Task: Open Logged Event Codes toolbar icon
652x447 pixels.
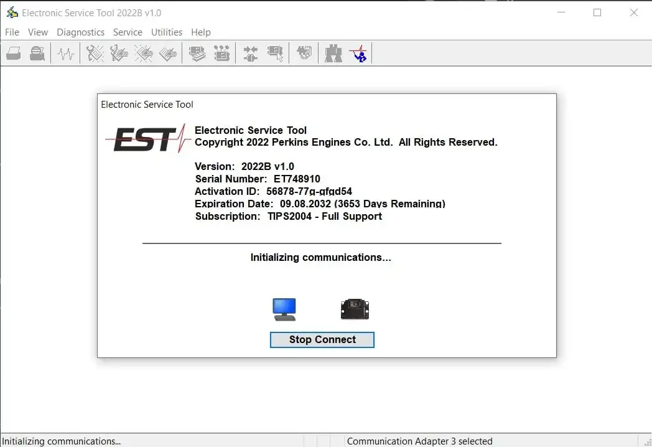Action: click(167, 54)
